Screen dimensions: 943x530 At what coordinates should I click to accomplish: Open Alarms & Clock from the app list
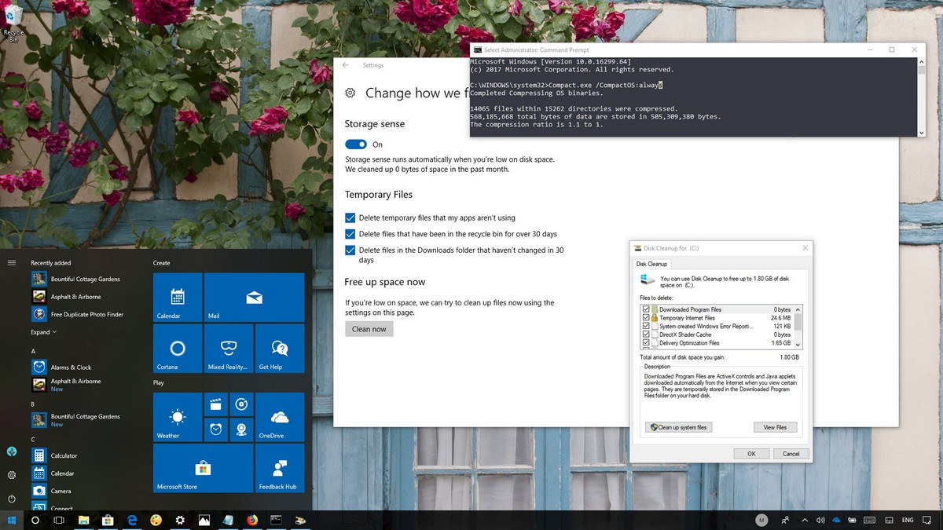[71, 367]
